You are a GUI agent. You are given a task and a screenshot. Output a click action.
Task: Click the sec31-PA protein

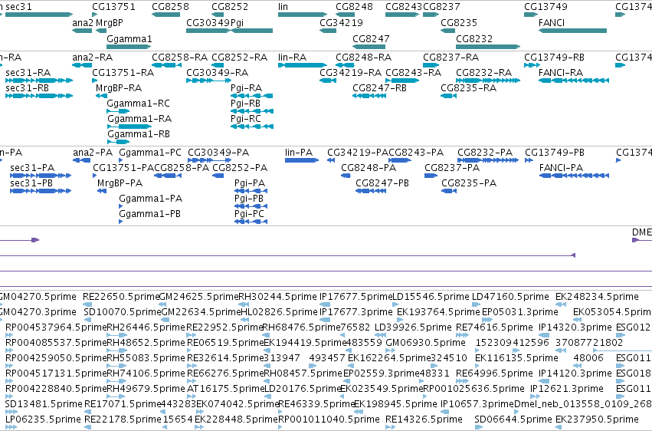coord(41,176)
